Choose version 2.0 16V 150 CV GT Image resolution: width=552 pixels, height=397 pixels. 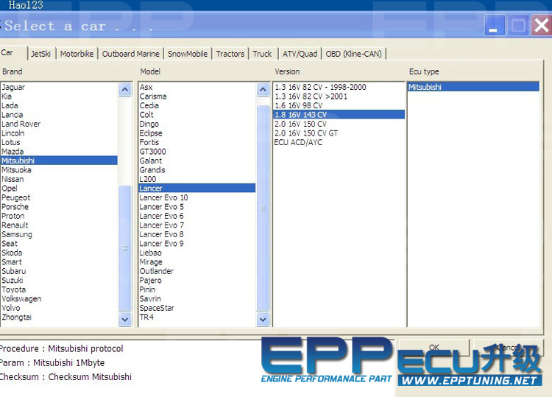(339, 133)
